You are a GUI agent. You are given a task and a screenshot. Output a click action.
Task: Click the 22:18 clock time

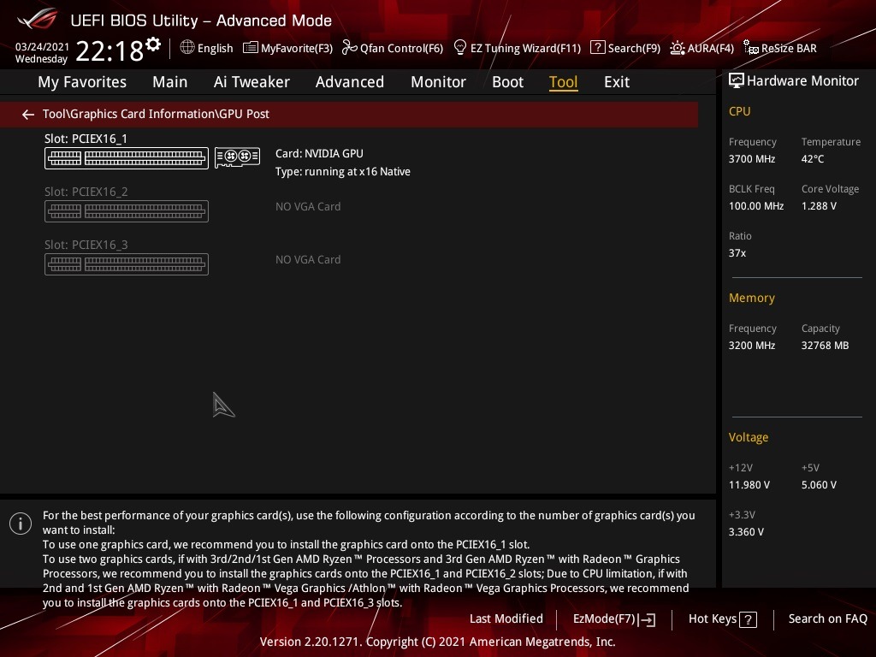click(x=109, y=51)
